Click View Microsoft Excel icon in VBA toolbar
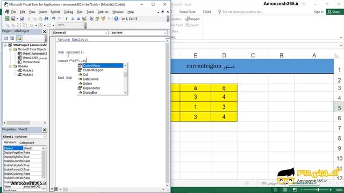The width and height of the screenshot is (344, 193). 7,19
